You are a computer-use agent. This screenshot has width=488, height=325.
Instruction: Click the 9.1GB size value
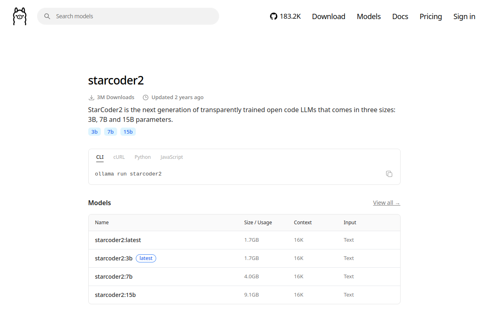tap(251, 295)
